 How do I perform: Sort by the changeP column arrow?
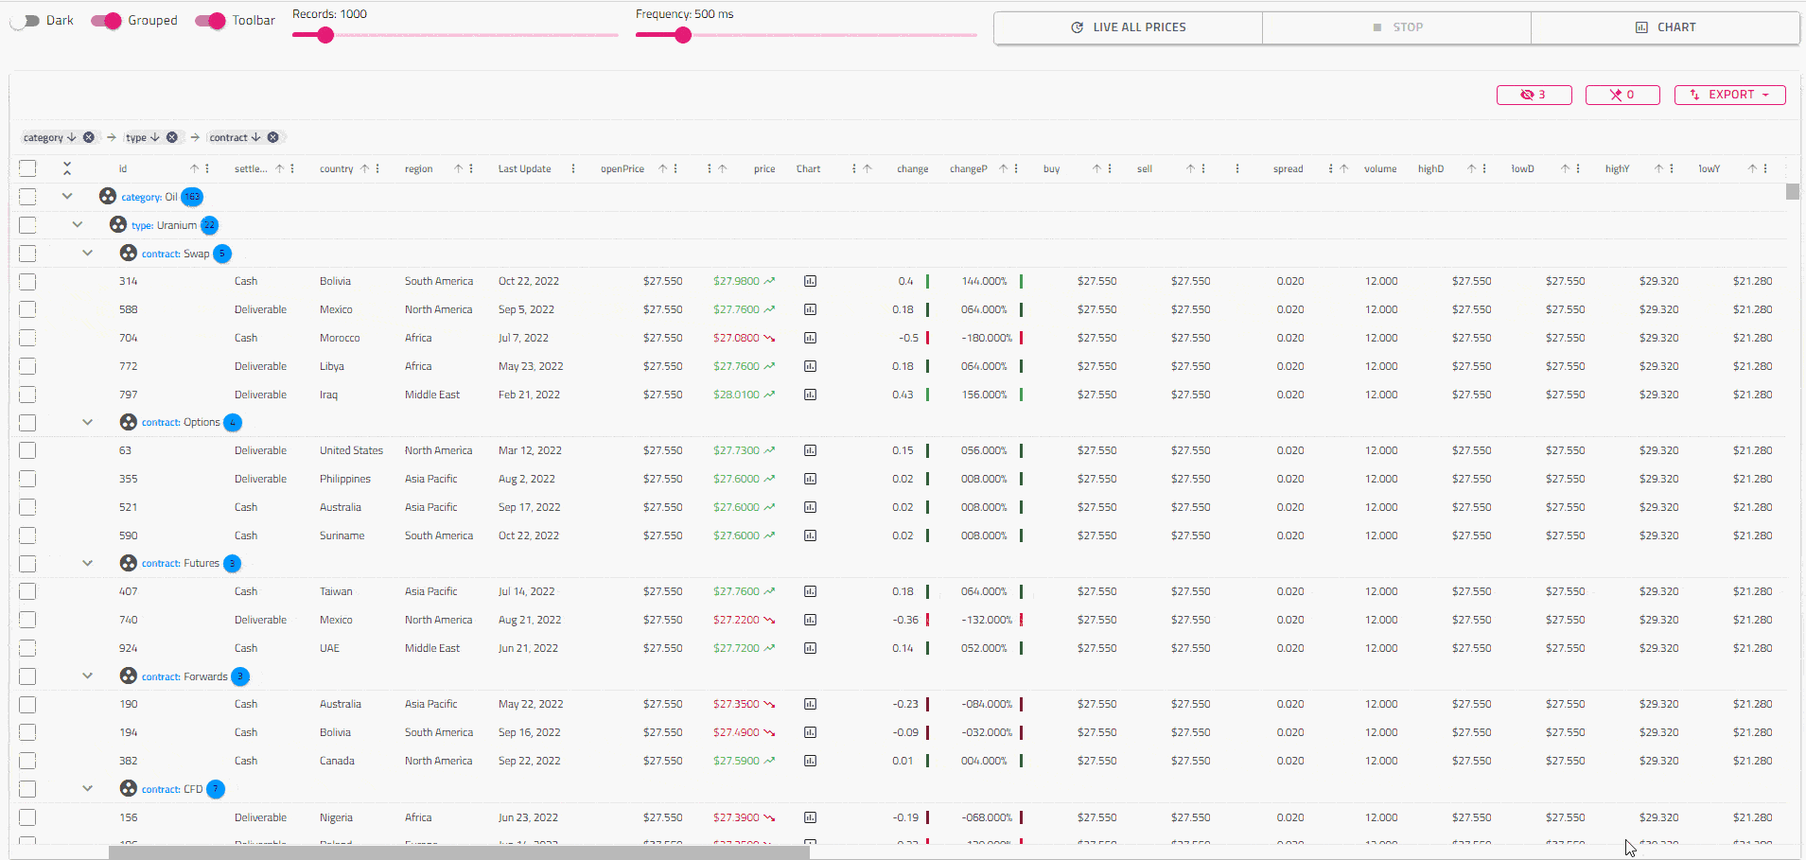1004,168
